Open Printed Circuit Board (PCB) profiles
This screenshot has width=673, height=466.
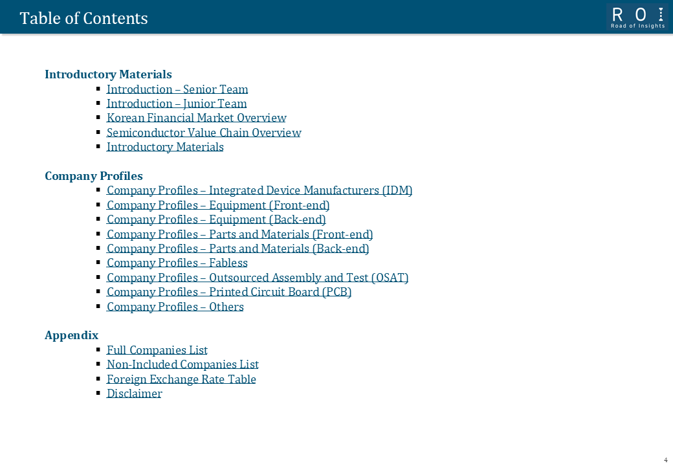point(229,292)
